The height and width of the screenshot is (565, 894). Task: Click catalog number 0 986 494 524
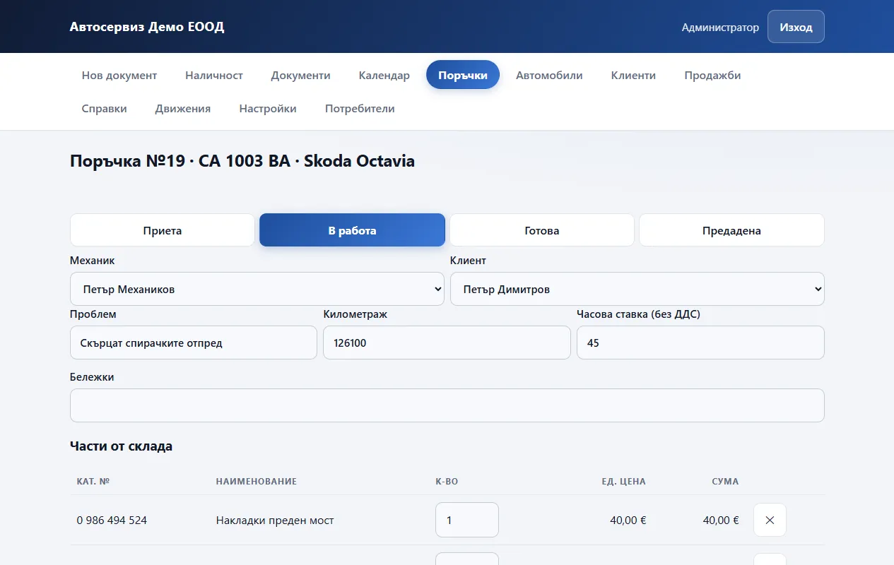(112, 521)
